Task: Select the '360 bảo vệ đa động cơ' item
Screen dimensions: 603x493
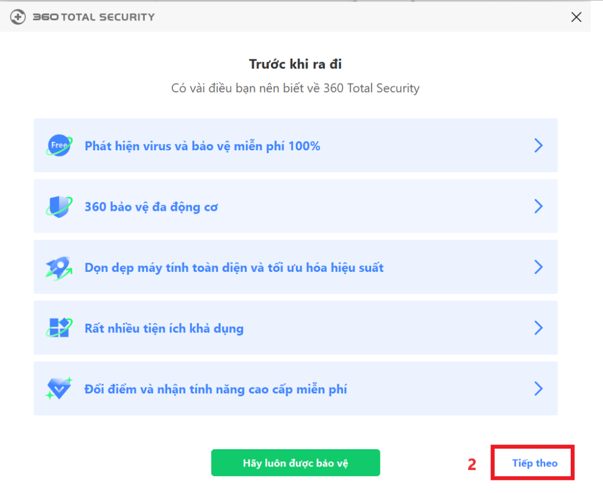Action: coord(151,207)
